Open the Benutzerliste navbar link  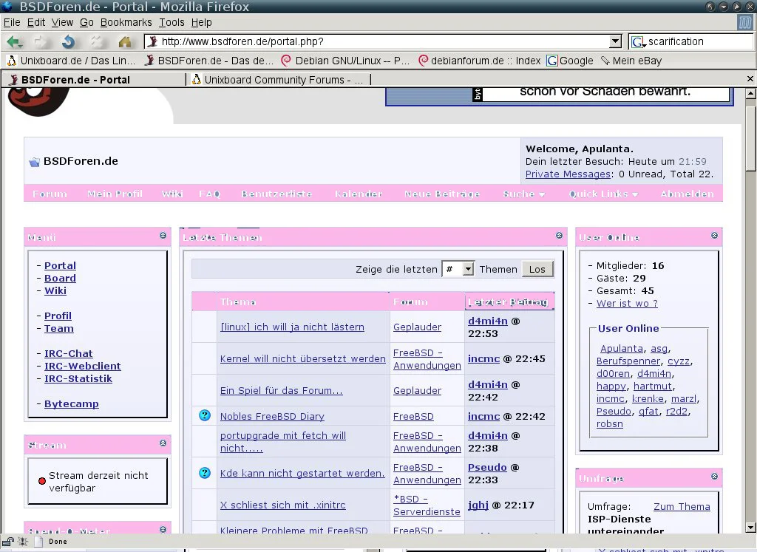click(x=276, y=194)
